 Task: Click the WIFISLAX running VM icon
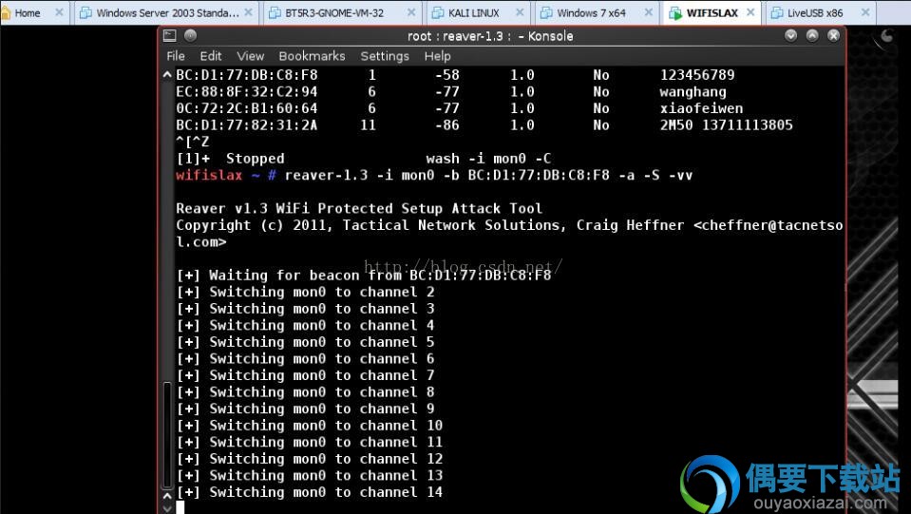click(x=675, y=12)
